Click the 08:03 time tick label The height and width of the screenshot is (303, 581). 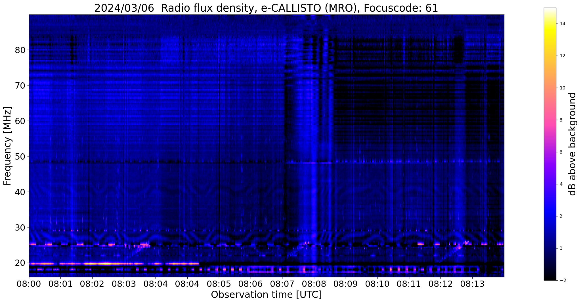tap(123, 284)
